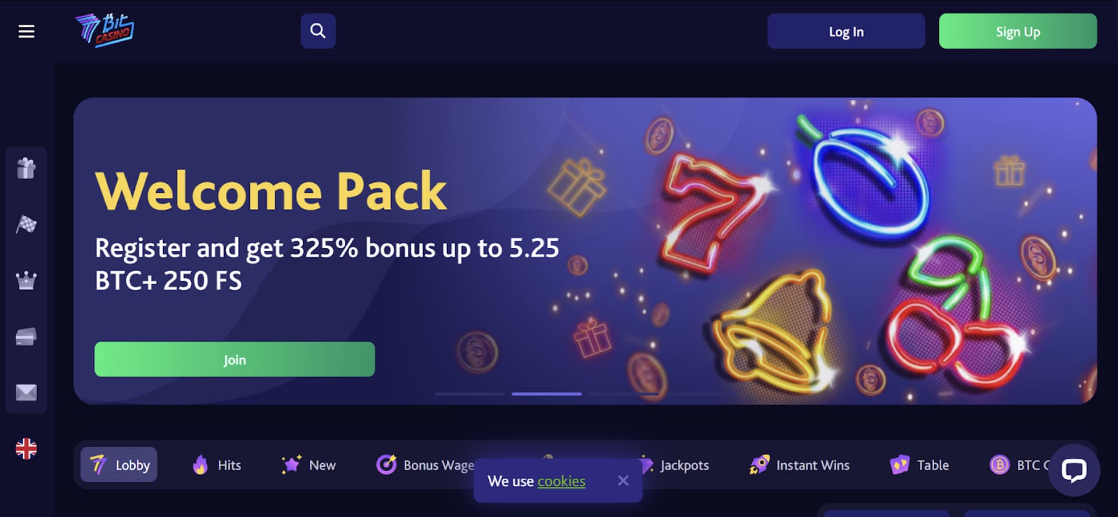Open the crown VIP sidebar icon
The height and width of the screenshot is (517, 1118).
(26, 281)
